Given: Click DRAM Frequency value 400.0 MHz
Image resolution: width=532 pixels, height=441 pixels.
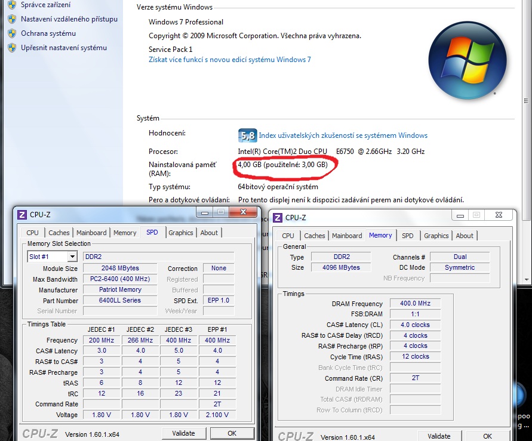Looking at the screenshot, I should tap(416, 303).
